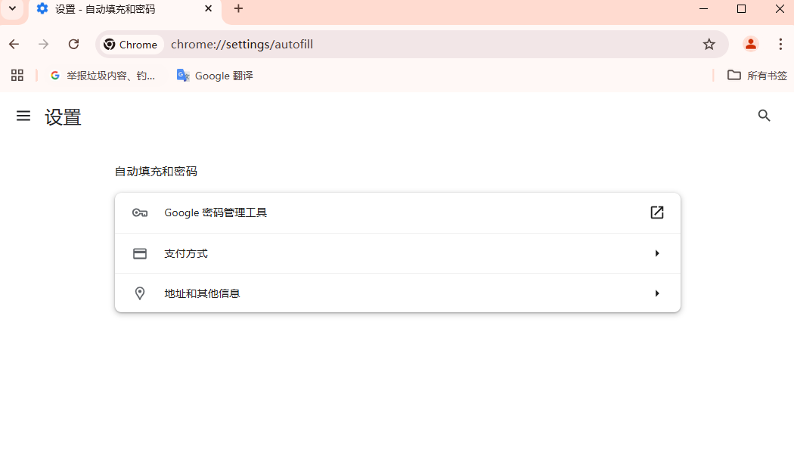
Task: Open the apps grid shortcut
Action: [x=17, y=76]
